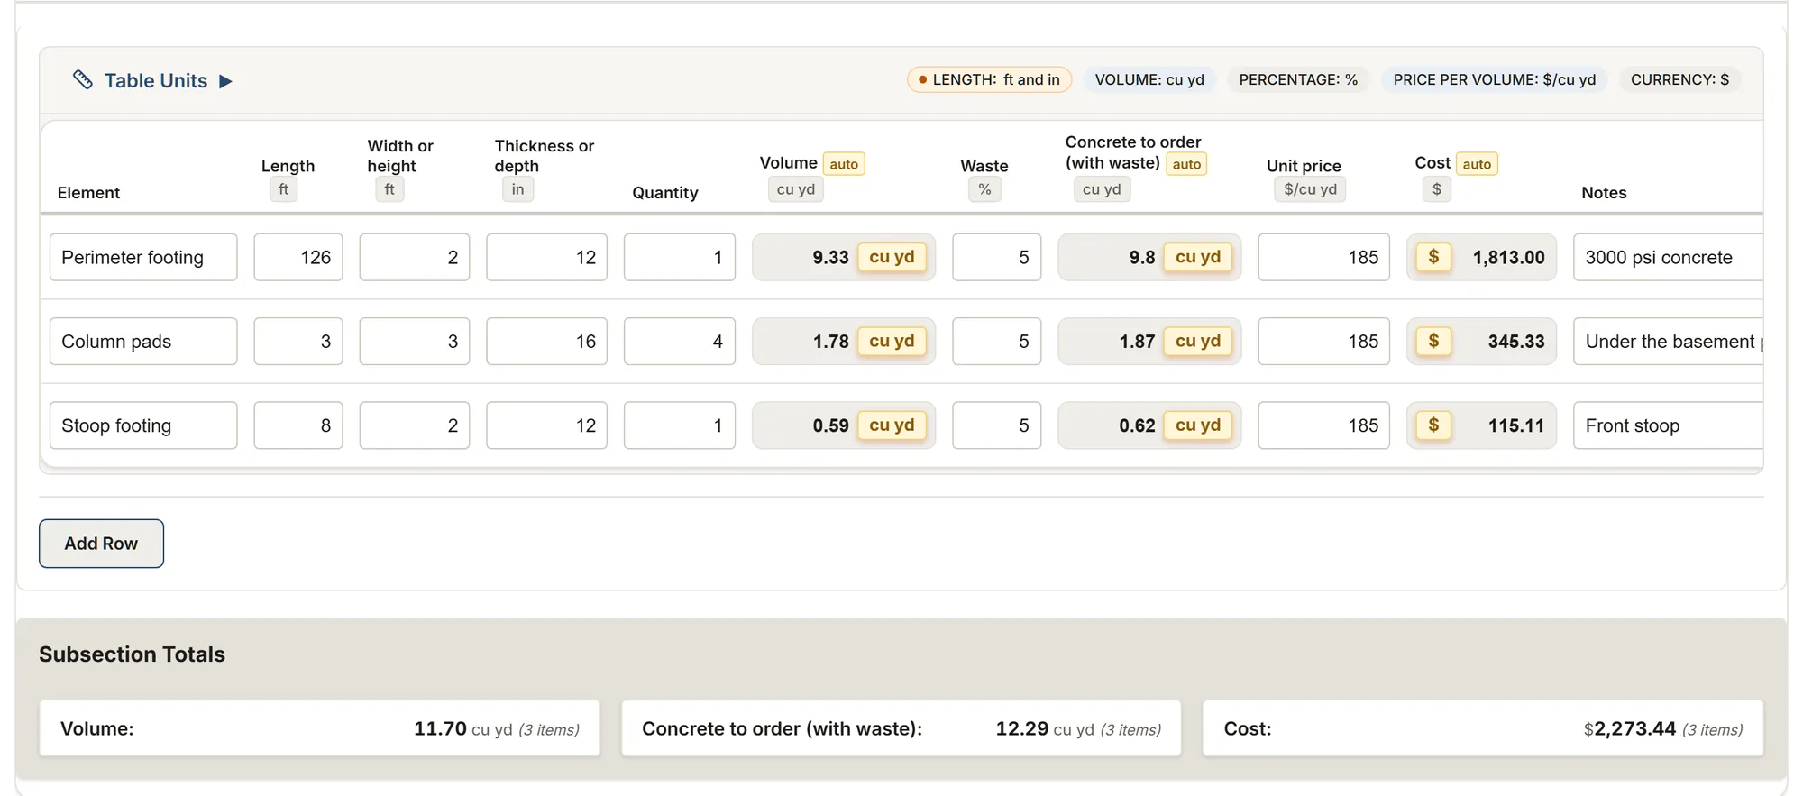Click the cu yd badge beside order 1.87
The image size is (1803, 796).
point(1197,341)
